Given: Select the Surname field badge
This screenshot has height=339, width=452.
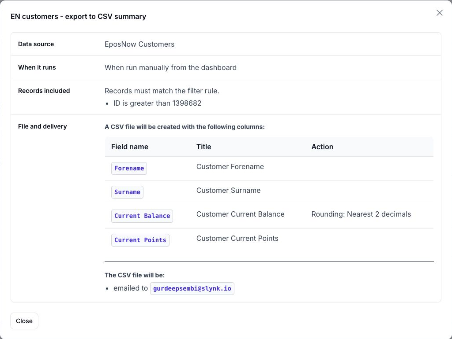Looking at the screenshot, I should pyautogui.click(x=127, y=192).
